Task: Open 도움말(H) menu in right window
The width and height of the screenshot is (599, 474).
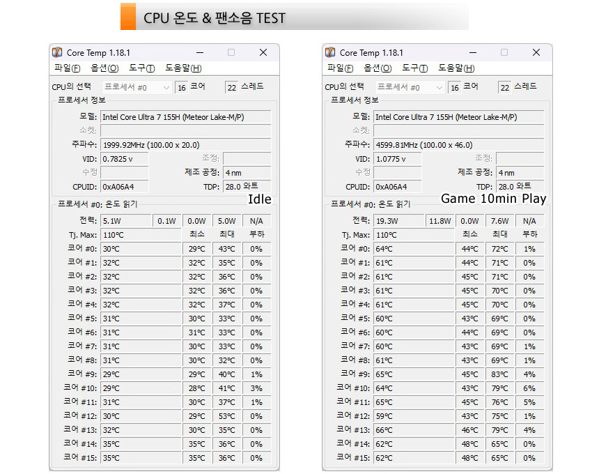Action: pyautogui.click(x=456, y=68)
